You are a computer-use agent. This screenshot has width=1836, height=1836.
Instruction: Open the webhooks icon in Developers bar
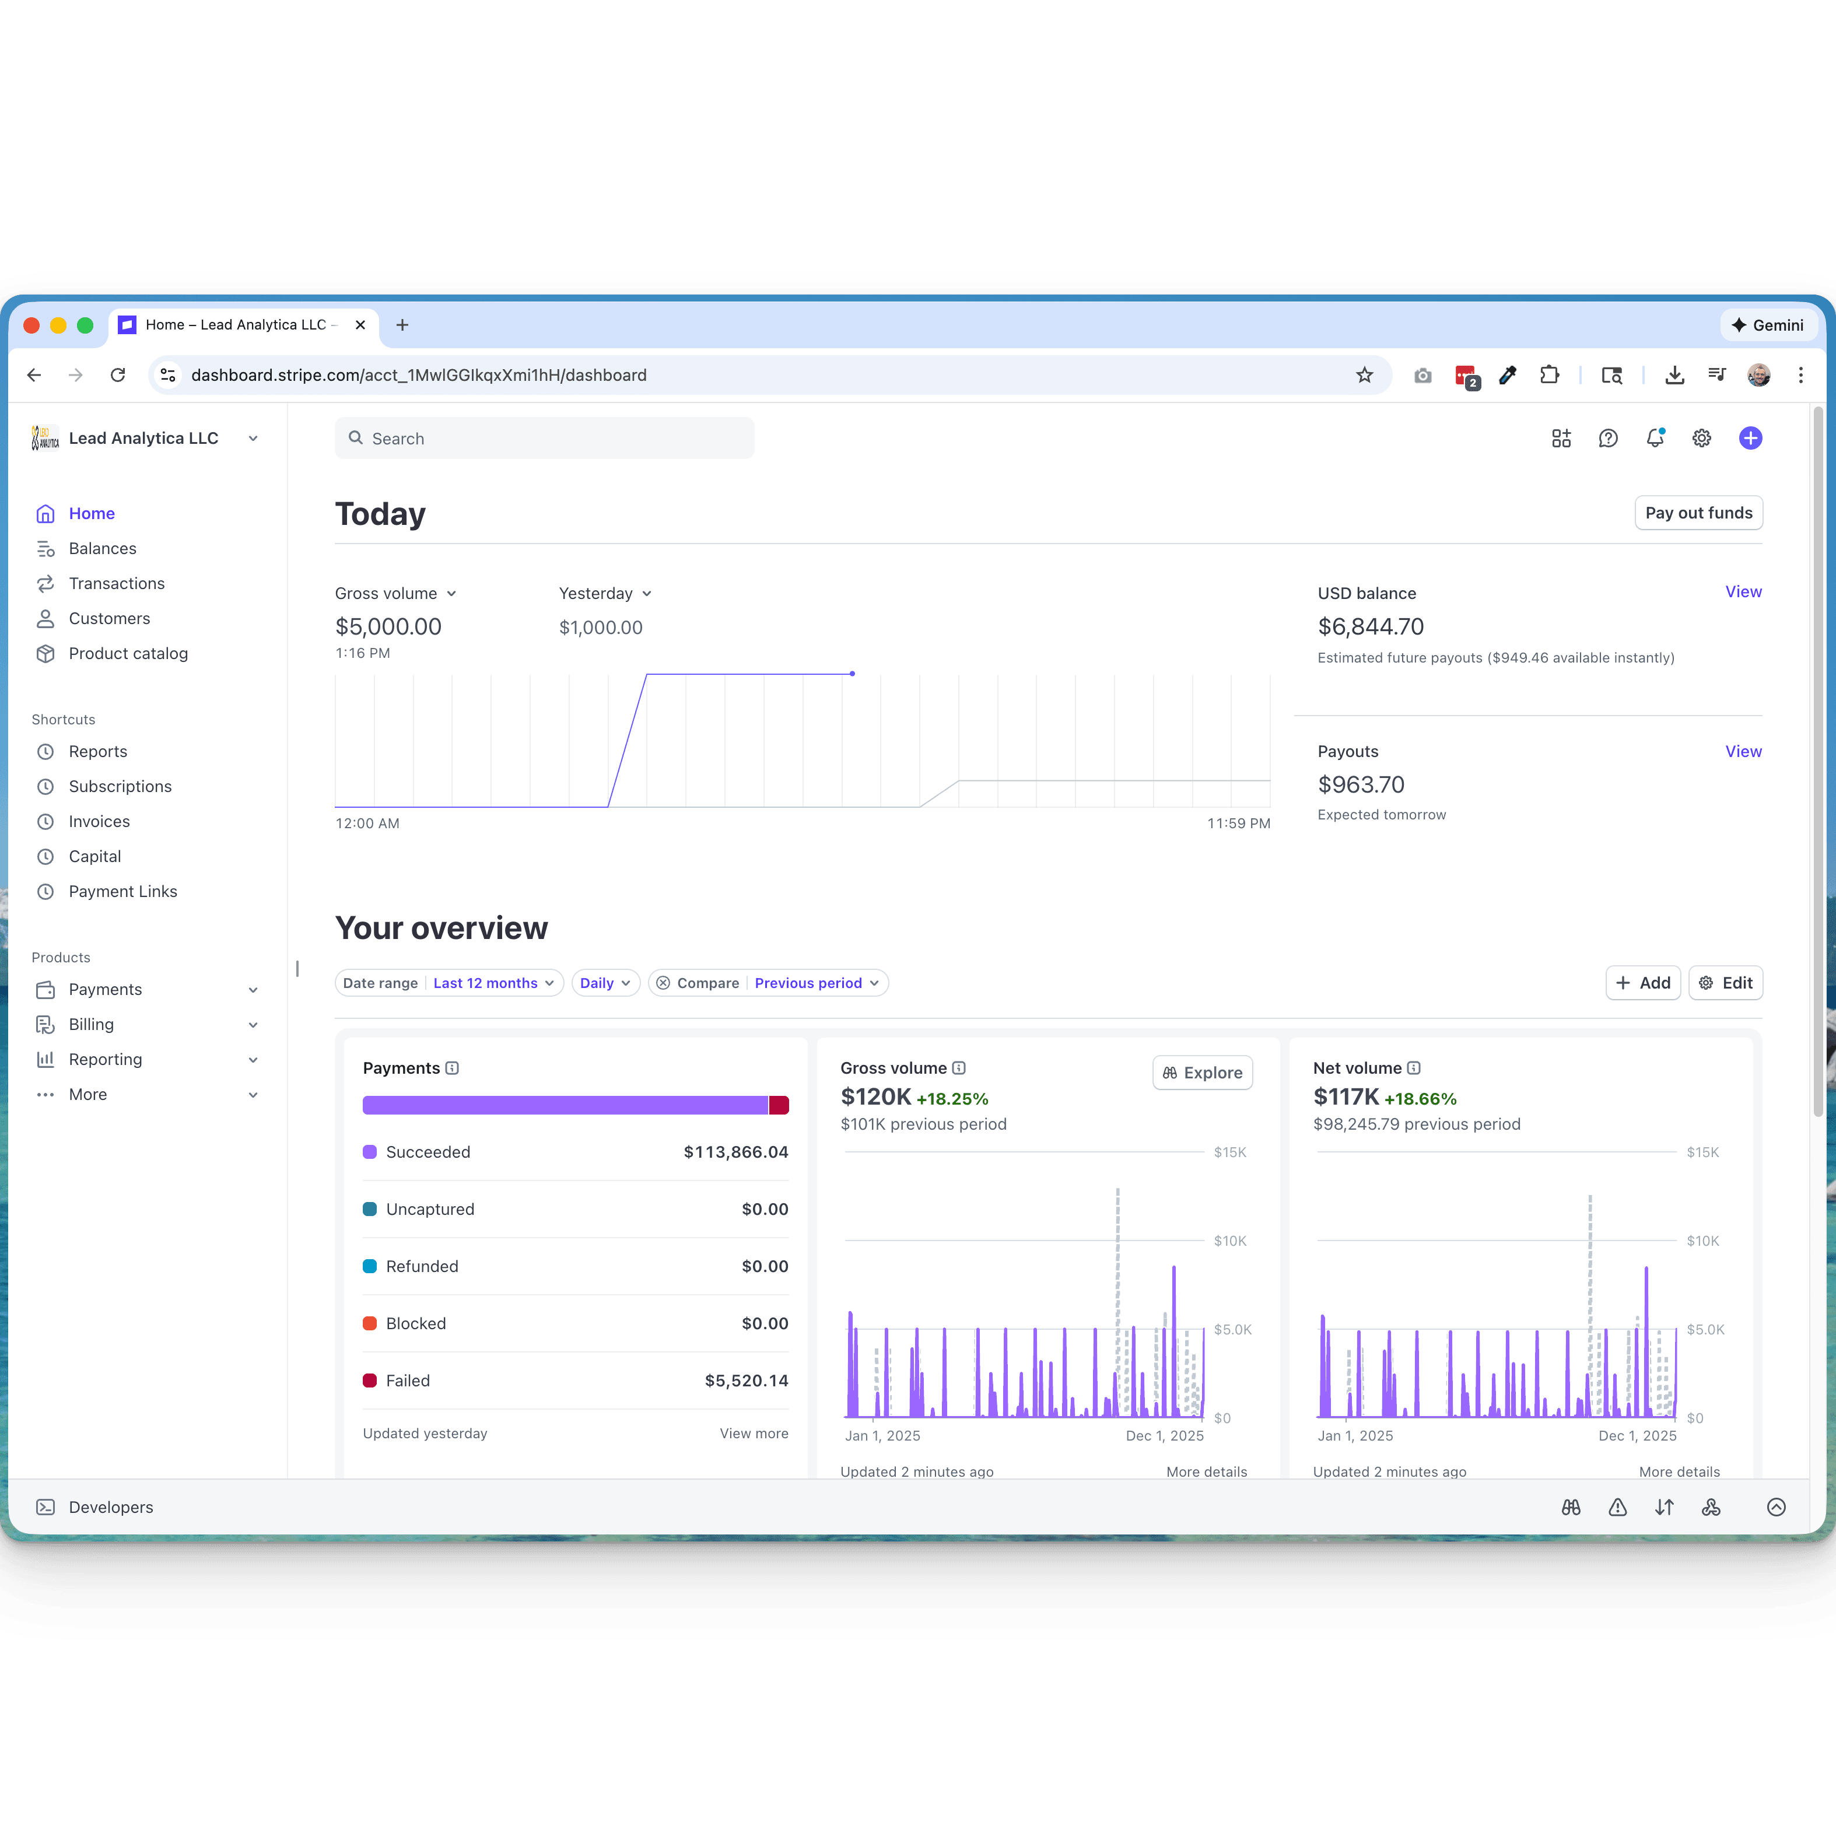point(1711,1507)
